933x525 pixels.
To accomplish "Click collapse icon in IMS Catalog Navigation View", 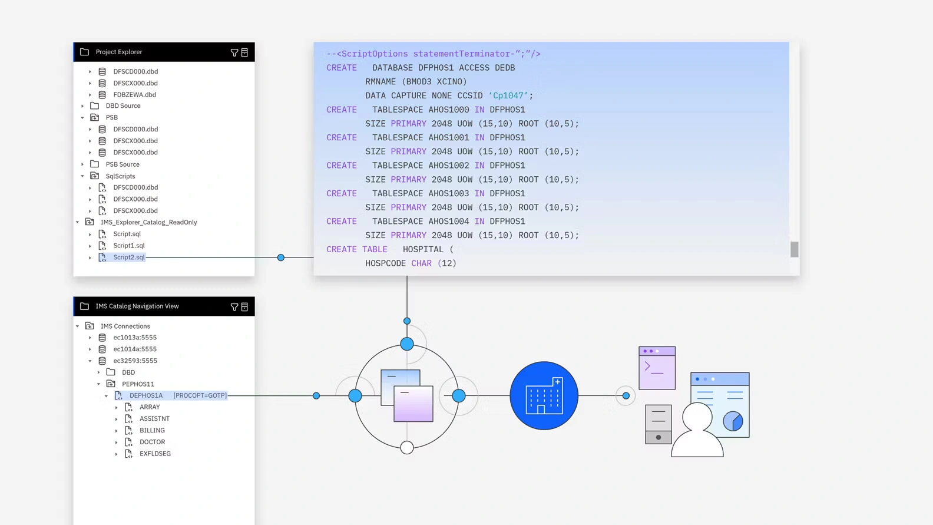I will [x=244, y=307].
